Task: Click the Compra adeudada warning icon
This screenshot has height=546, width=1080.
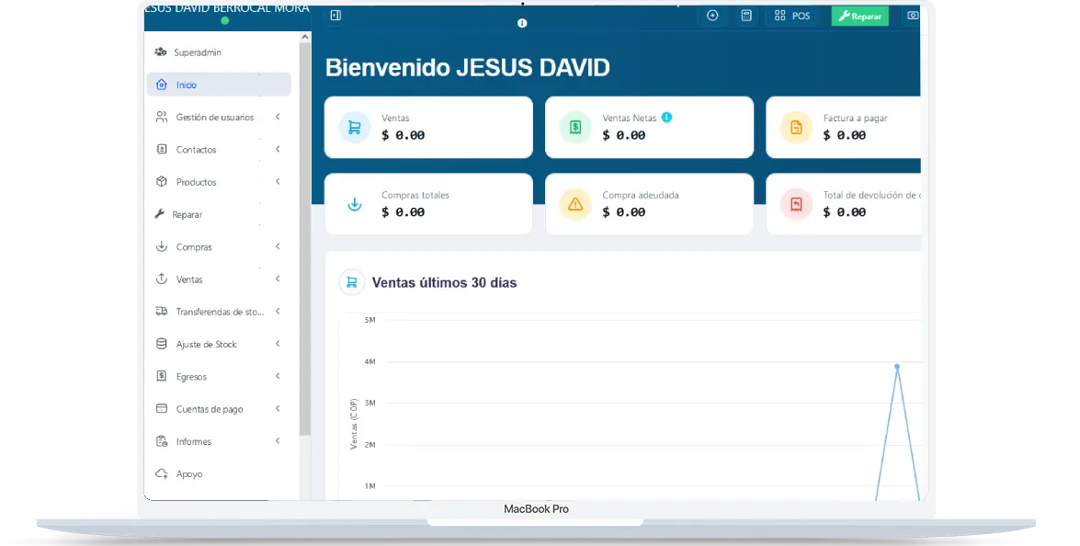Action: point(575,204)
